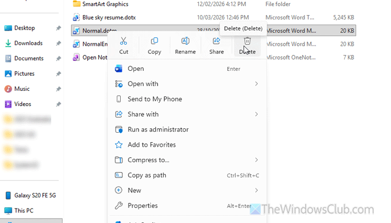Expand the Open with submenu arrow

[256, 84]
